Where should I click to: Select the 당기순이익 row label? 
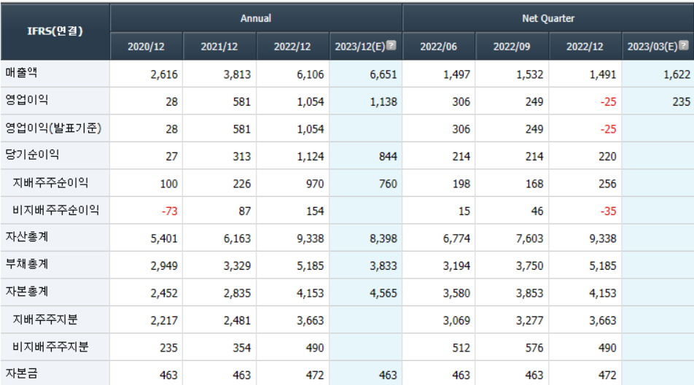(x=32, y=155)
